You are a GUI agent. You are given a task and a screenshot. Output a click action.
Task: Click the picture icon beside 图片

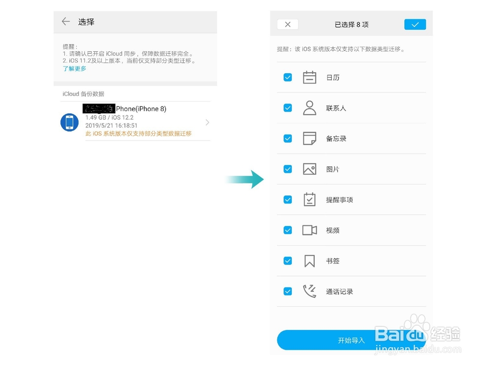click(310, 169)
